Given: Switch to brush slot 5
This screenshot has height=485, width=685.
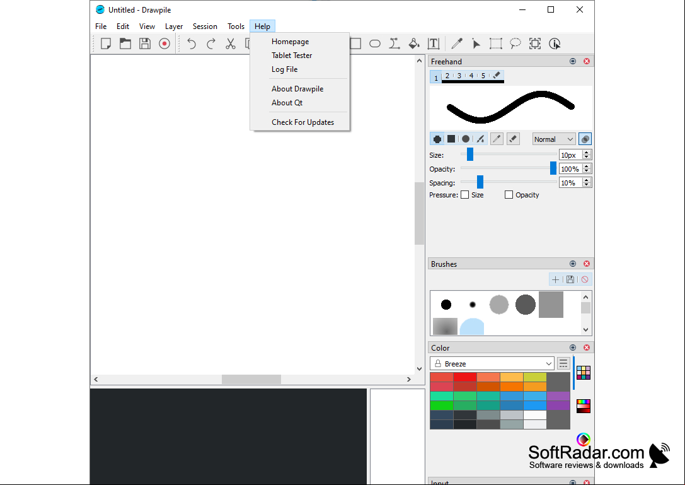Looking at the screenshot, I should point(483,76).
